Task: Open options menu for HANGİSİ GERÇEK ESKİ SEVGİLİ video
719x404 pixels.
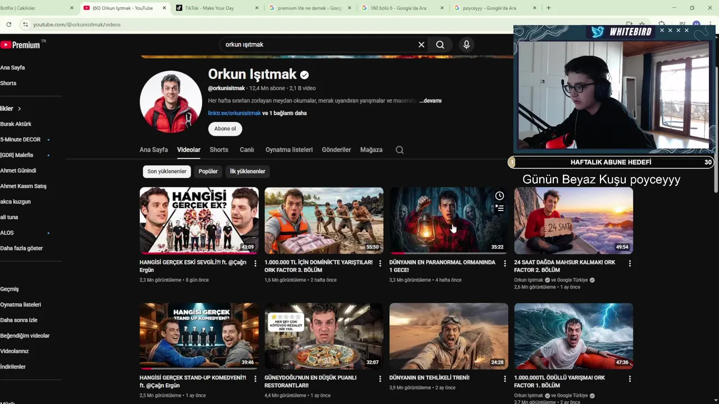Action: [256, 263]
